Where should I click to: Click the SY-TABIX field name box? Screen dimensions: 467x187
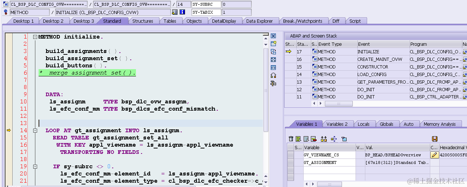206,12
